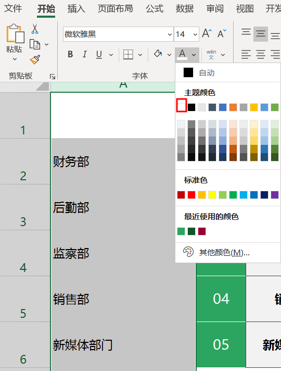This screenshot has height=371, width=281.
Task: Toggle Italic formatting
Action: point(85,54)
